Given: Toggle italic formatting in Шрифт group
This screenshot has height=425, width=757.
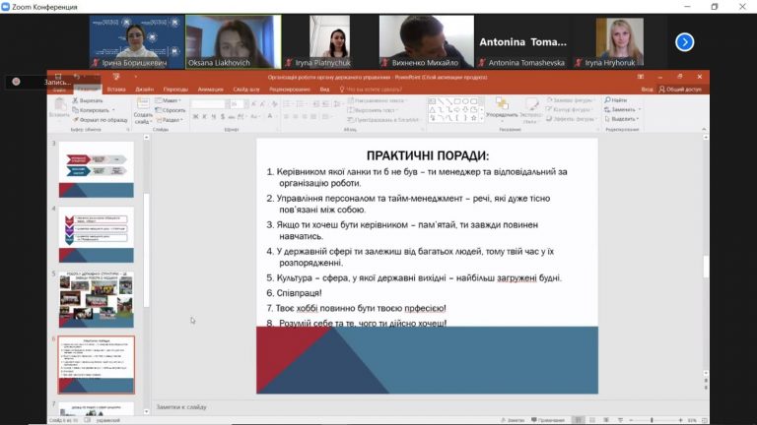Looking at the screenshot, I should coord(205,117).
